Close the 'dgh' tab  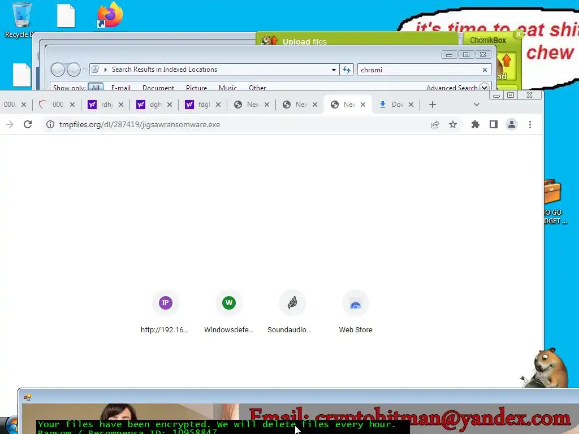click(170, 105)
